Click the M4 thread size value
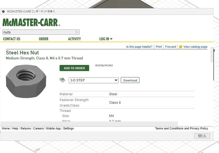 point(112,116)
